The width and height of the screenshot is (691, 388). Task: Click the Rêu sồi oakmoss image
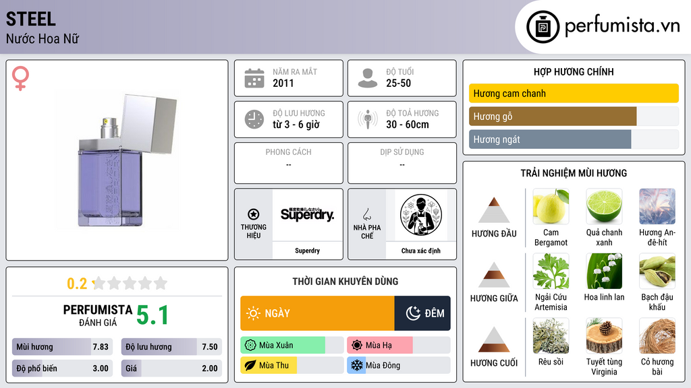click(551, 336)
